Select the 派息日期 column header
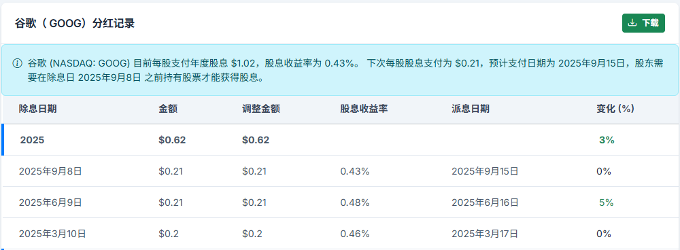This screenshot has width=680, height=250. (x=471, y=109)
